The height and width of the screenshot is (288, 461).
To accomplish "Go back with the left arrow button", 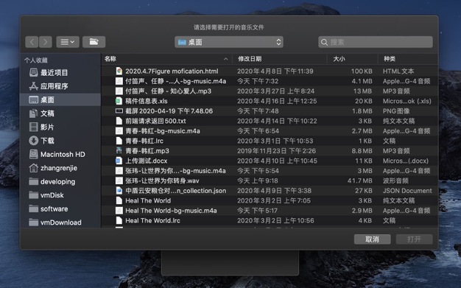I will coord(32,42).
